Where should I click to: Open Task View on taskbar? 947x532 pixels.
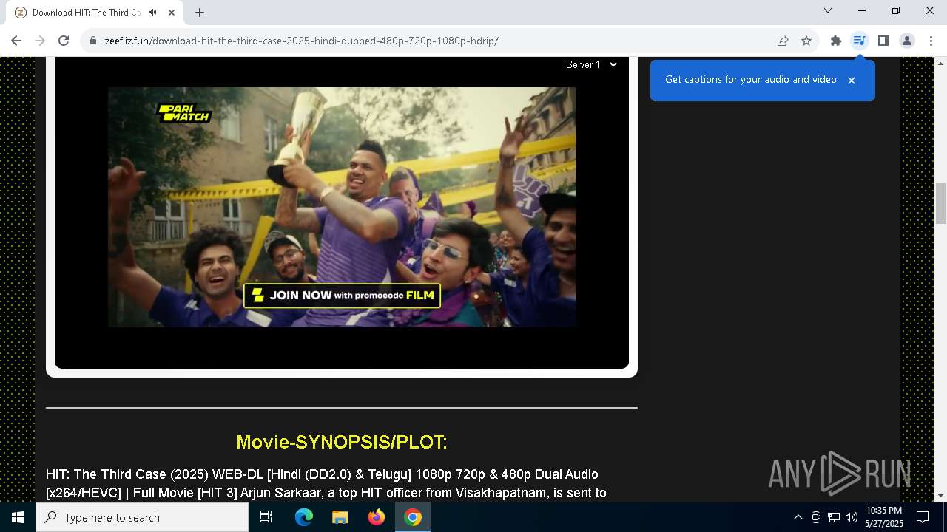pos(266,517)
